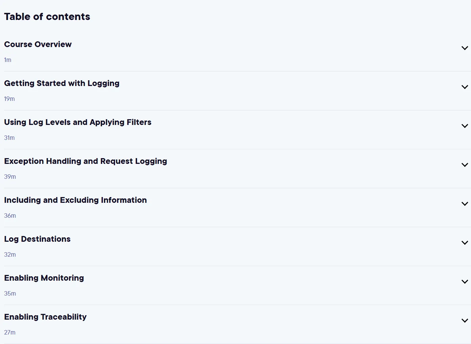
Task: Select Including and Excluding Information heading
Action: click(x=75, y=200)
